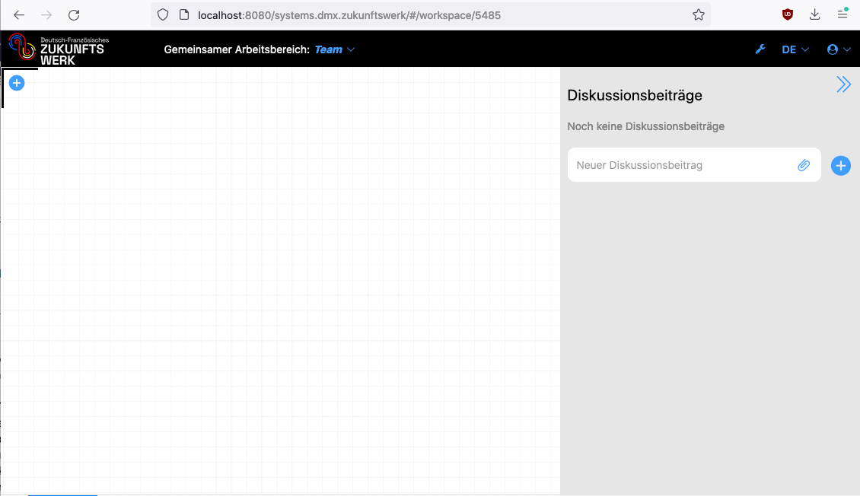Screen dimensions: 860x496
Task: Click the browser forward arrow
Action: pyautogui.click(x=46, y=14)
